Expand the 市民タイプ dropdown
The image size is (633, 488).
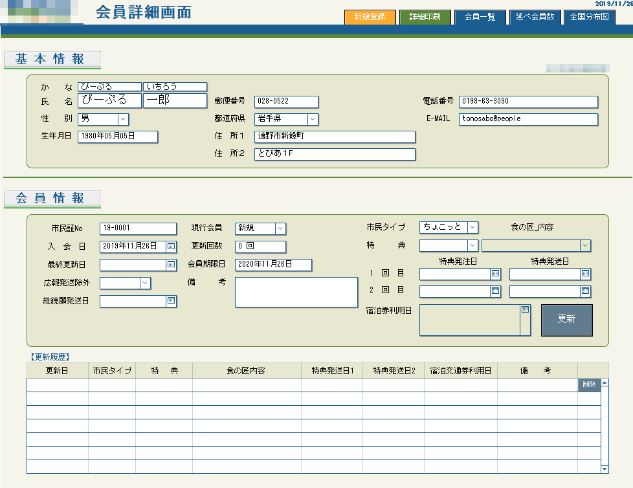(472, 227)
